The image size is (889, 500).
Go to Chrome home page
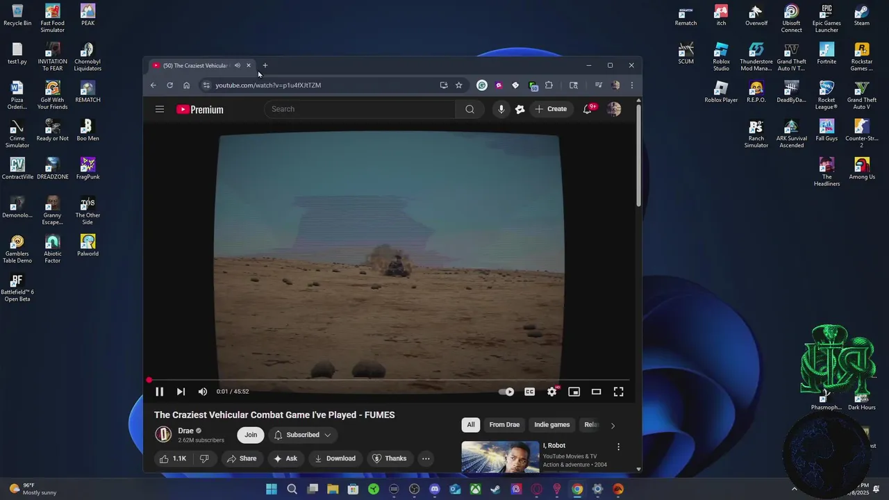tap(187, 85)
